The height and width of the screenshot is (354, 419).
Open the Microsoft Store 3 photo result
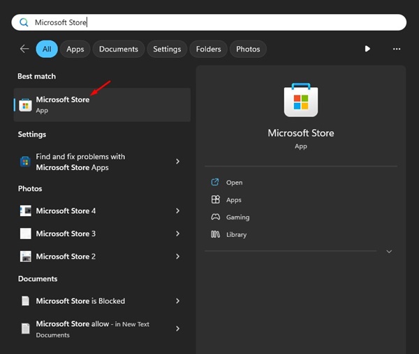click(x=102, y=233)
